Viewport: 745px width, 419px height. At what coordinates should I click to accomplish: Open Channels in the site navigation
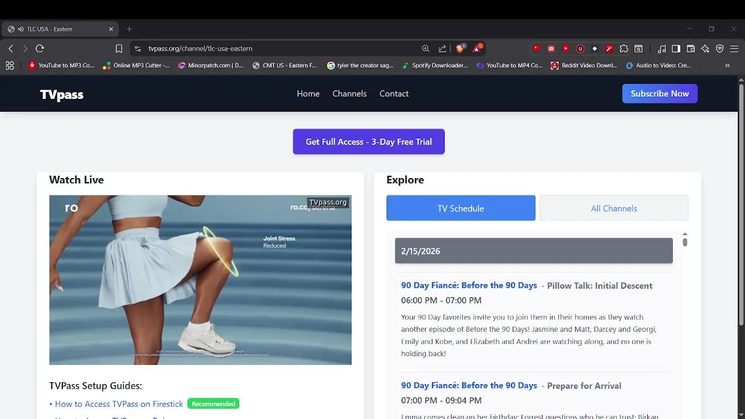(349, 94)
